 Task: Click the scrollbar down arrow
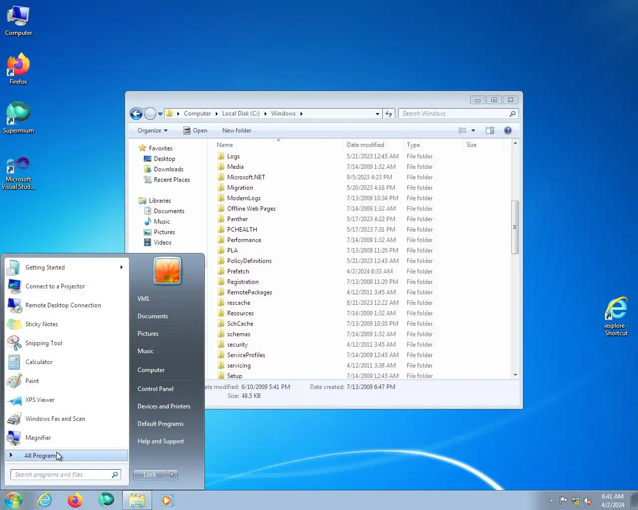tap(515, 375)
